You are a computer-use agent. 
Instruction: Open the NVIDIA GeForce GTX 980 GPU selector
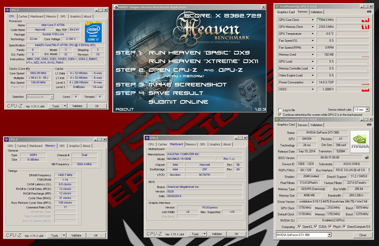click(329, 235)
